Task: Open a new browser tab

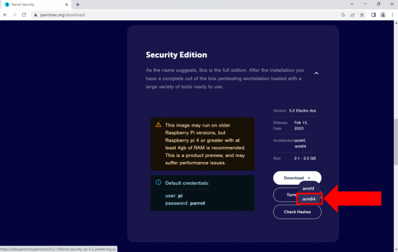Action: [78, 5]
